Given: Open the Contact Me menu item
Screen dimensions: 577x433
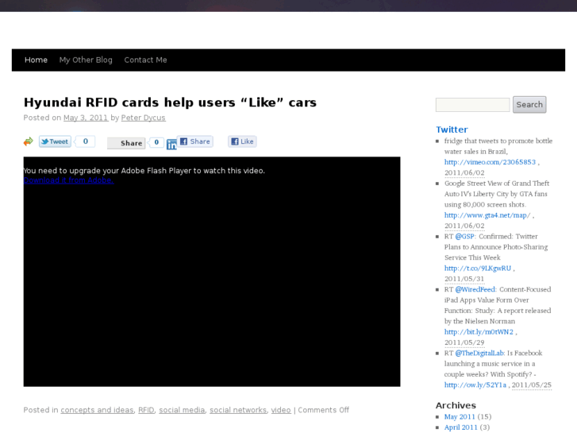Looking at the screenshot, I should 145,60.
